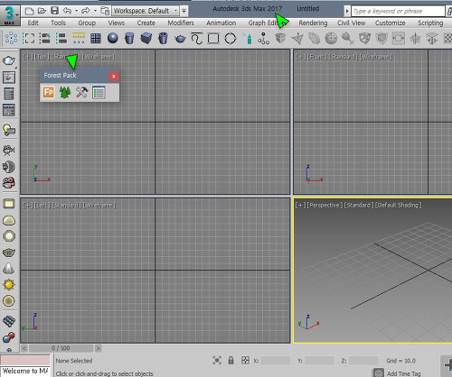
Task: Create a sphere with the sphere icon
Action: pos(113,38)
